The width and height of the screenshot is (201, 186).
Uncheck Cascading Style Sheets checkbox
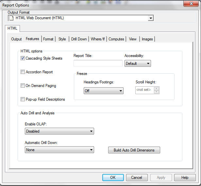tap(23, 58)
